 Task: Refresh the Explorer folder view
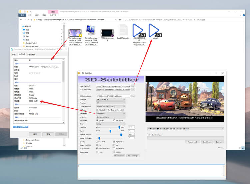[x=120, y=20]
